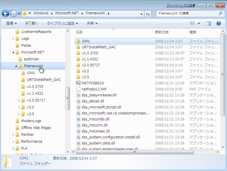Select the sbs_mscorsec.dll file icon

[x=78, y=131]
